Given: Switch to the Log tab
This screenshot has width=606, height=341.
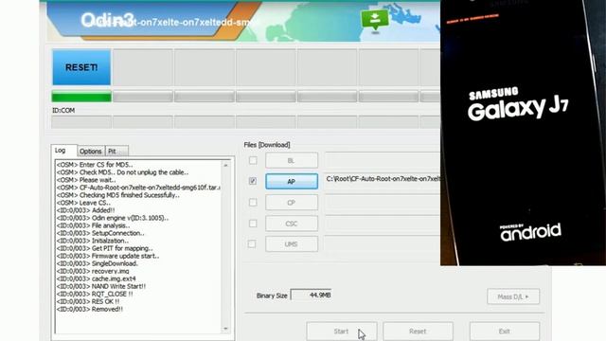Looking at the screenshot, I should tap(60, 151).
